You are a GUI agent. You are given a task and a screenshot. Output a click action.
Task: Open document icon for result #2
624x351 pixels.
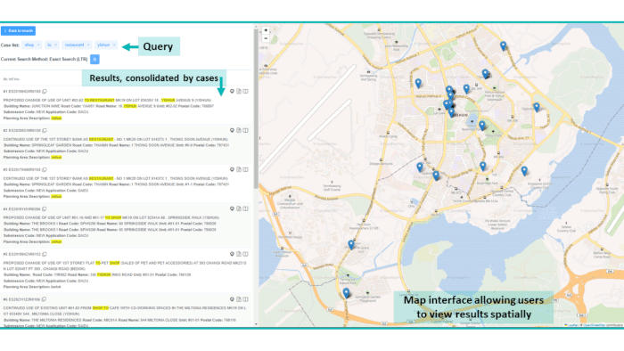click(239, 130)
